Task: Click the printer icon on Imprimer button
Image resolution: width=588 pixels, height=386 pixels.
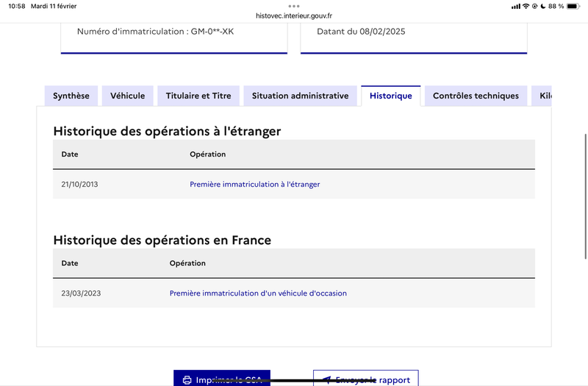Action: [x=187, y=380]
